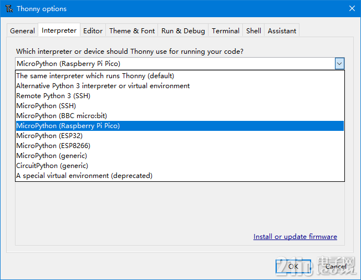Choose Alternative Python 3 interpreter or virtual environment
The image size is (361, 280).
click(180, 86)
